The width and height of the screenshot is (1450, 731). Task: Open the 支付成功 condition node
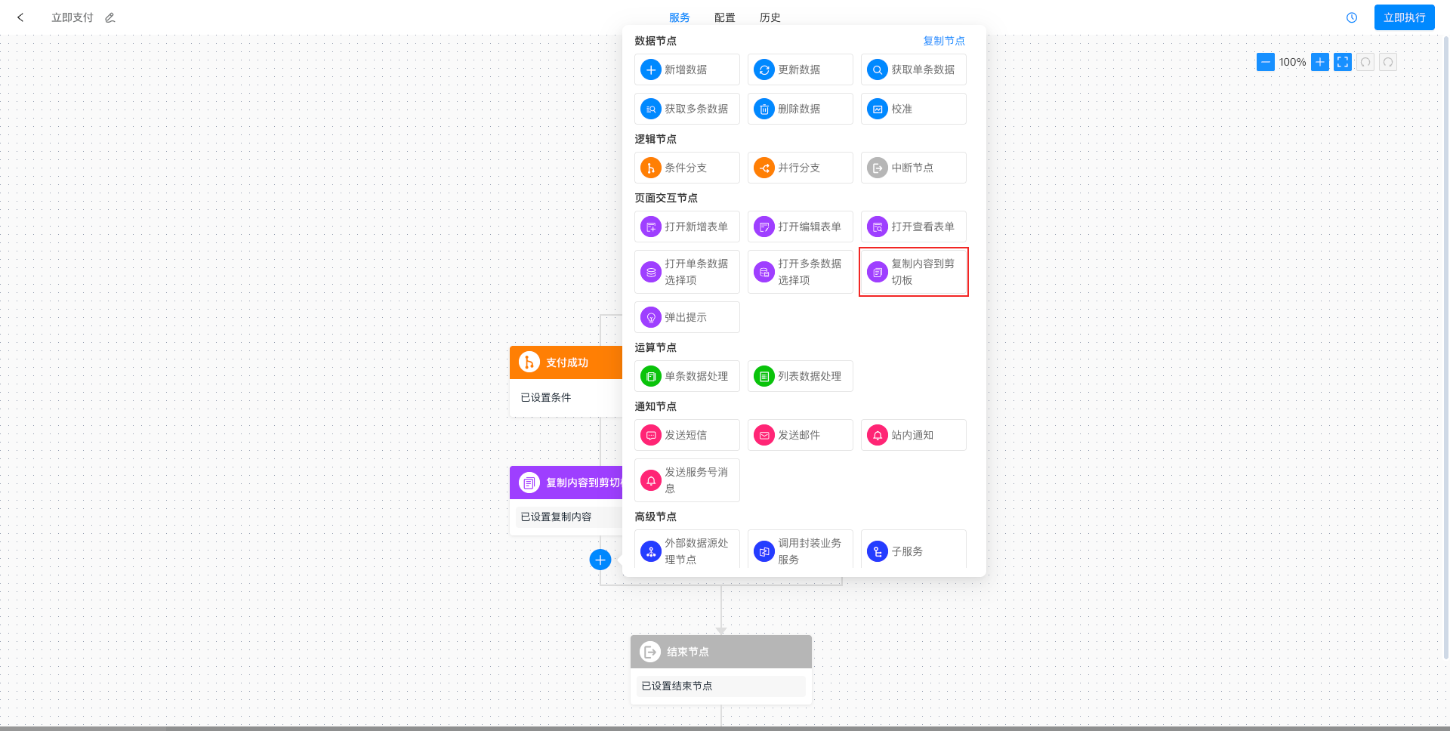tap(566, 362)
